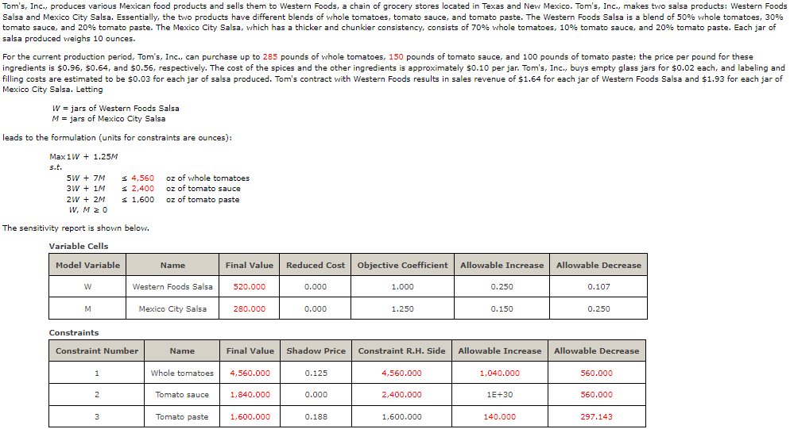Select reduced cost 0.000 in Mexico City row

pyautogui.click(x=315, y=308)
